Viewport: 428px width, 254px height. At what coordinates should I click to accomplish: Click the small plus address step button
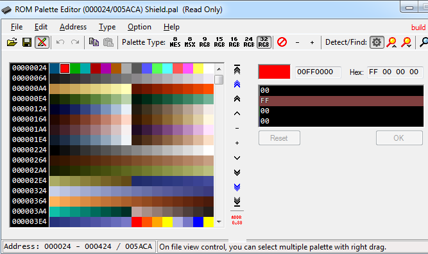[x=237, y=143]
